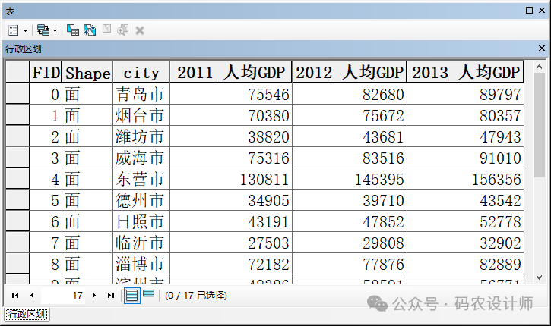551x326 pixels.
Task: Click the record number input field
Action: pos(64,295)
